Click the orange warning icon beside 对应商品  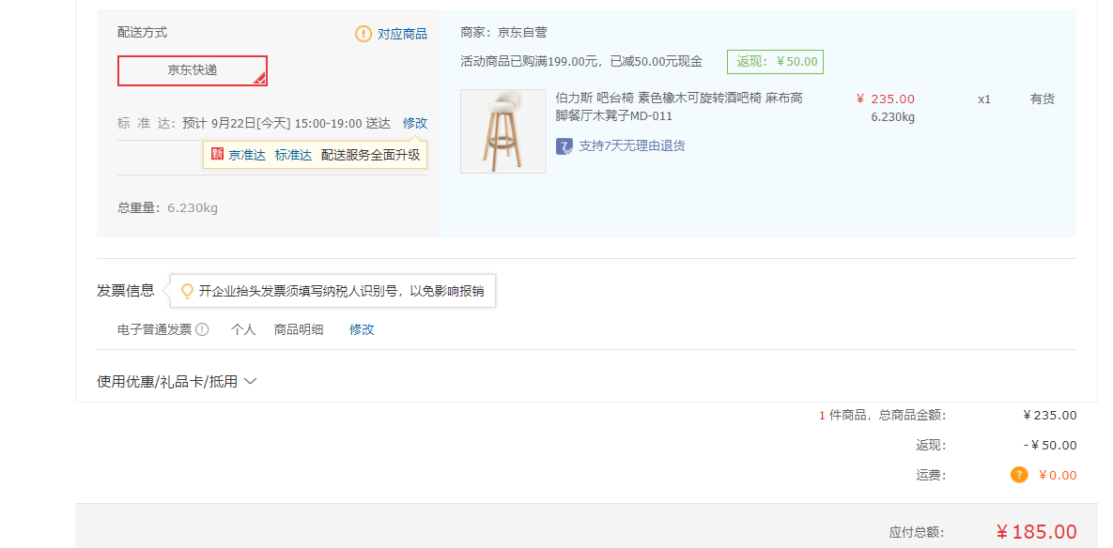pyautogui.click(x=363, y=34)
